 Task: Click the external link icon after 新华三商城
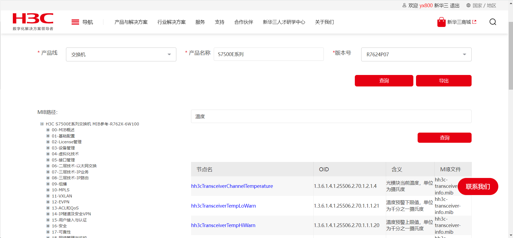[474, 22]
